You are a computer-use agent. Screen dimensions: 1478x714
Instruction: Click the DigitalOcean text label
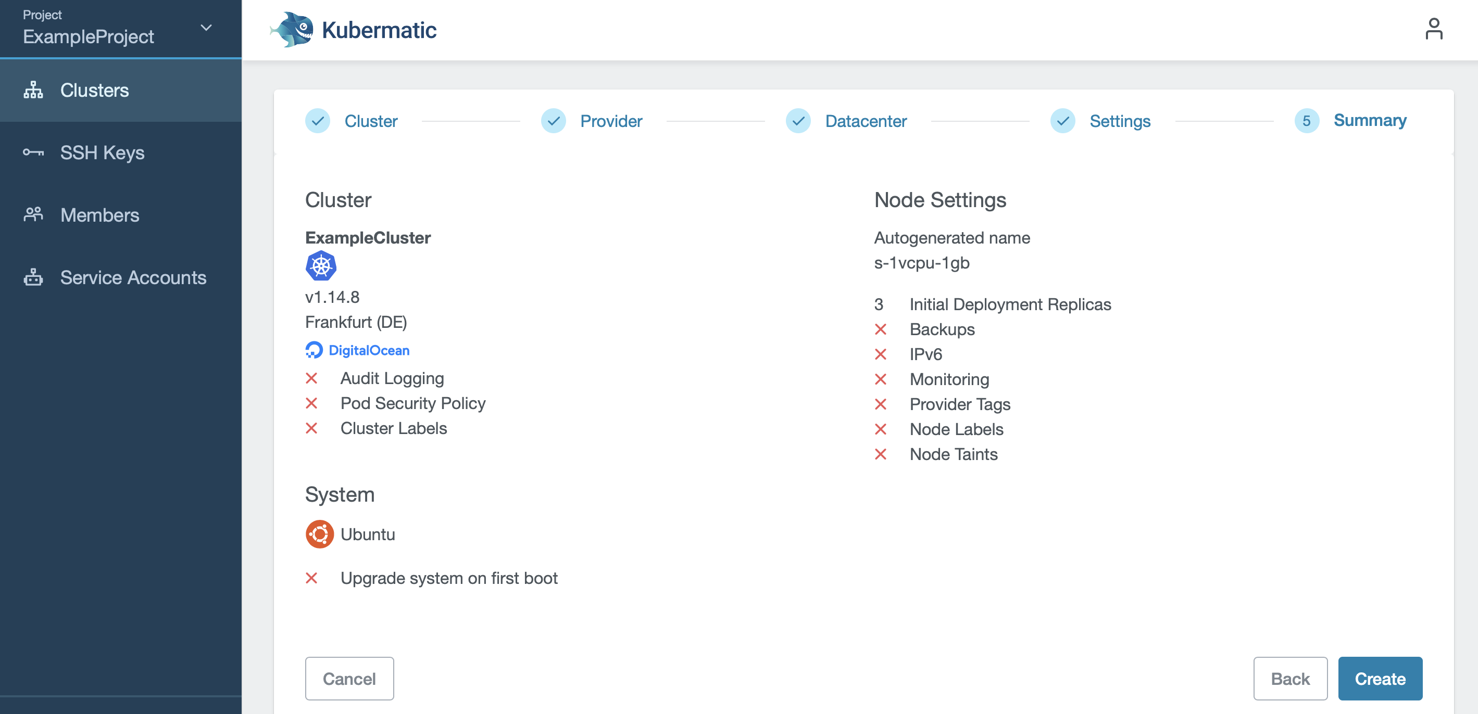(x=369, y=350)
